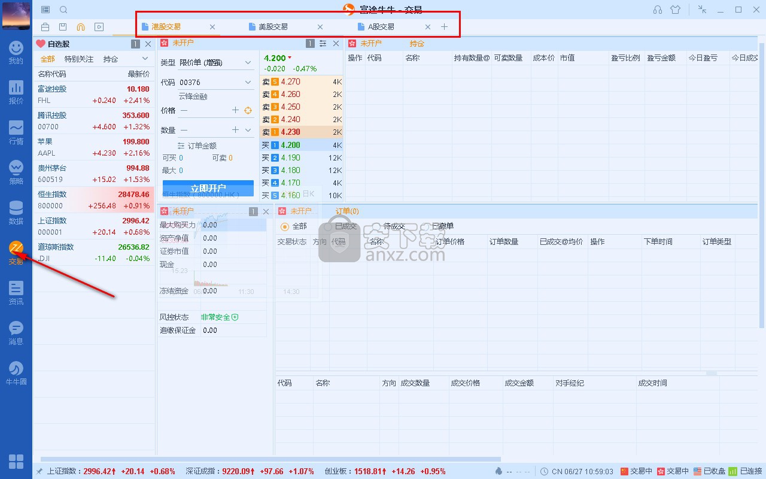
Task: Open the app grid icon at sidebar bottom
Action: point(16,461)
